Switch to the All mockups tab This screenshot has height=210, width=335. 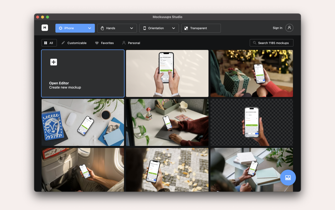click(x=49, y=43)
